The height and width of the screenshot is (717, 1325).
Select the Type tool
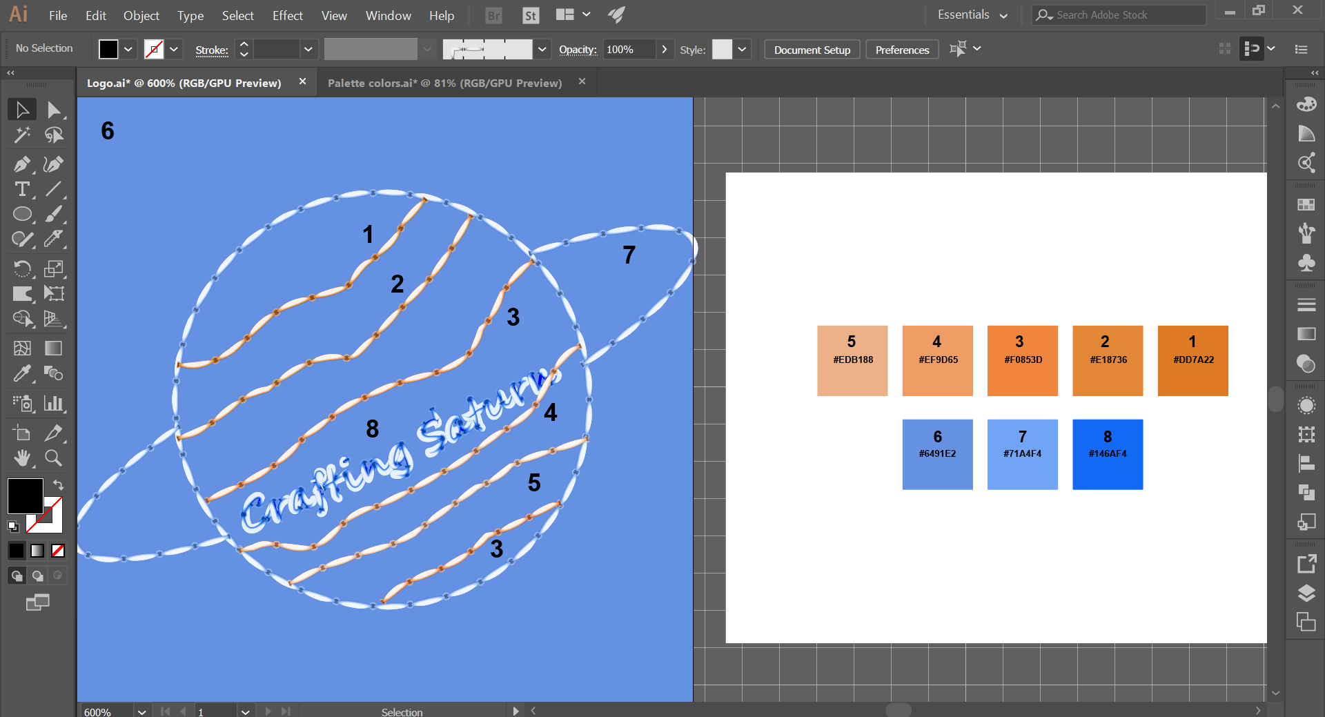click(x=22, y=189)
